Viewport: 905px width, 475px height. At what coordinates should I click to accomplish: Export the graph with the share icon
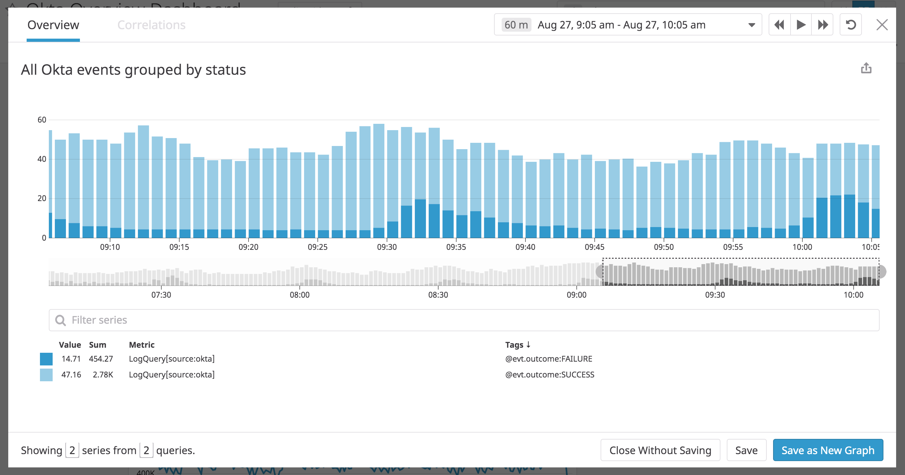point(866,68)
